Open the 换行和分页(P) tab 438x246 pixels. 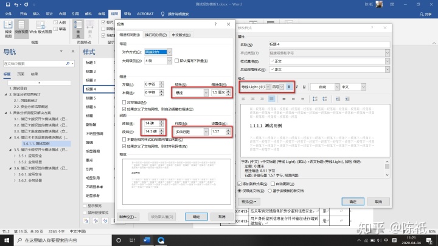156,35
